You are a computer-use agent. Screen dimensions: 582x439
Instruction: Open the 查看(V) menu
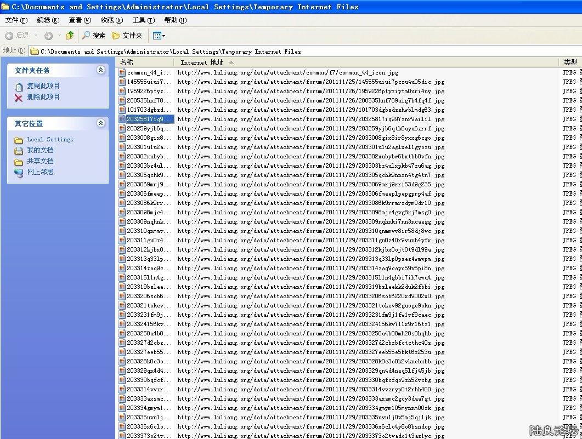point(80,20)
